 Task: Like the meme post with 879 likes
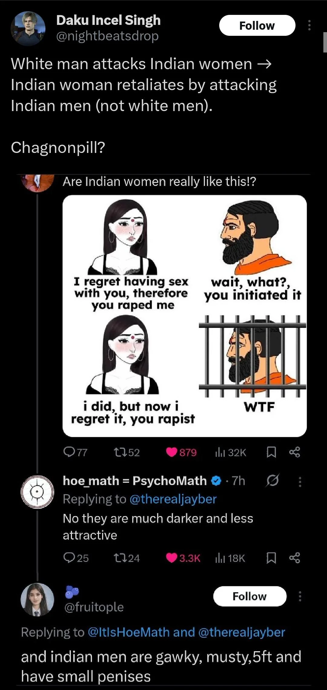pos(172,452)
